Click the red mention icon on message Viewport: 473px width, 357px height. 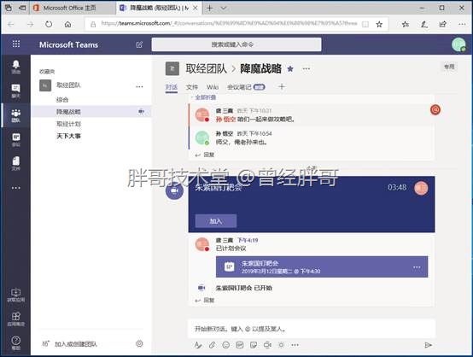point(435,110)
